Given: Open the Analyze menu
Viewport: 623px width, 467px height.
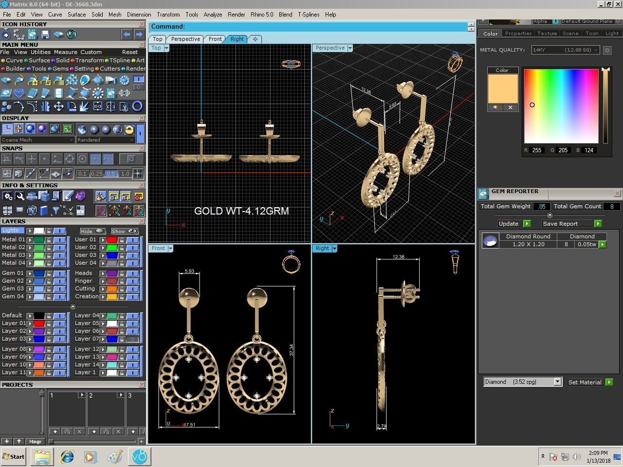Looking at the screenshot, I should [x=213, y=15].
